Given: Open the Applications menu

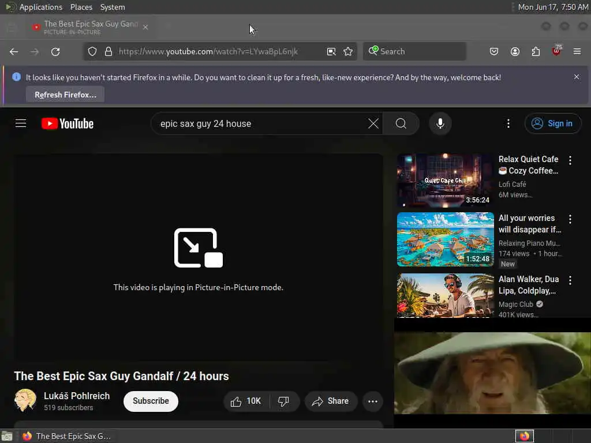Looking at the screenshot, I should 41,7.
